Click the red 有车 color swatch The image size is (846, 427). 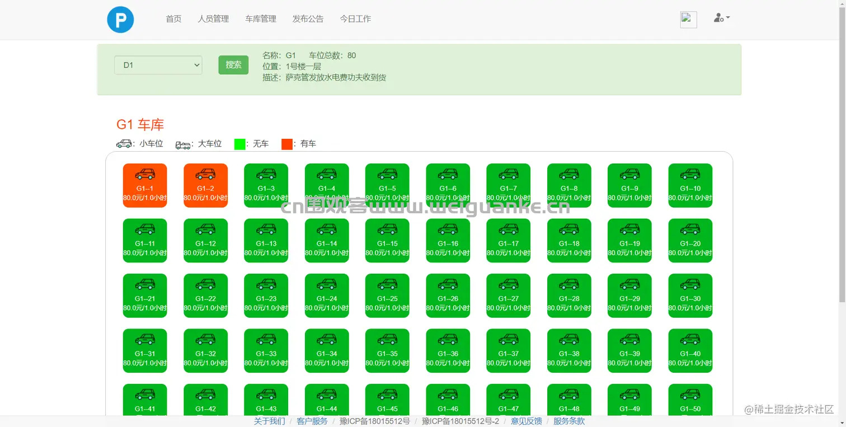click(x=287, y=144)
